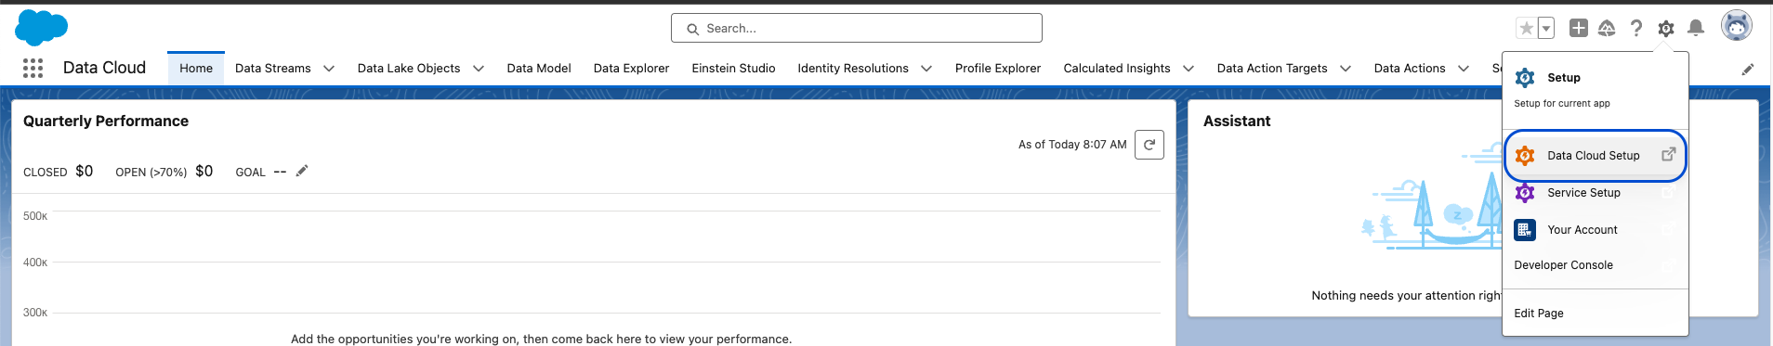Click the Assistant panel heading

point(1237,122)
